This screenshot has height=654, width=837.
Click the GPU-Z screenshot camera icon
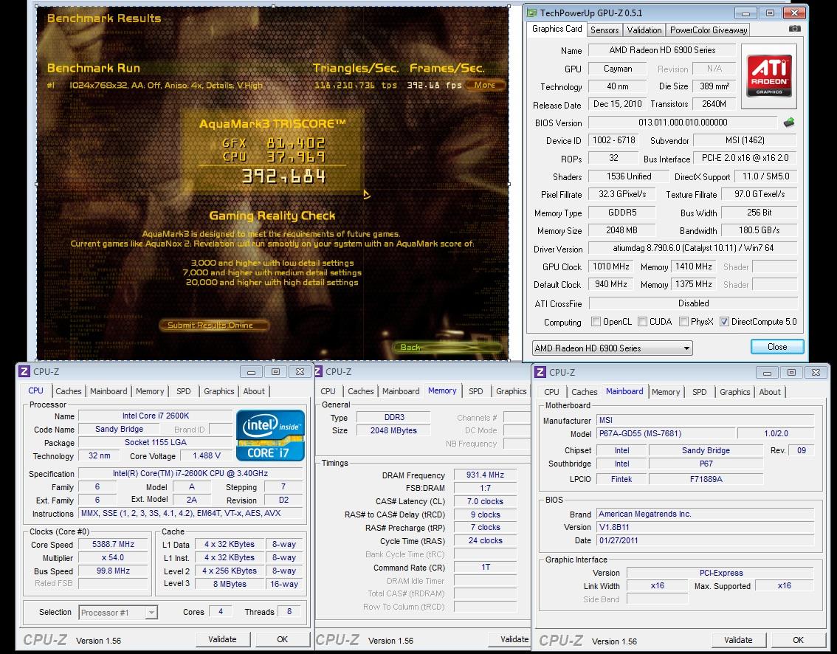[x=794, y=29]
